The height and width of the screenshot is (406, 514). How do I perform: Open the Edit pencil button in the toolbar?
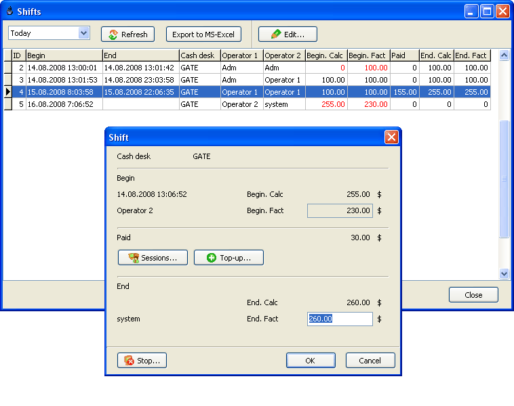(x=288, y=35)
